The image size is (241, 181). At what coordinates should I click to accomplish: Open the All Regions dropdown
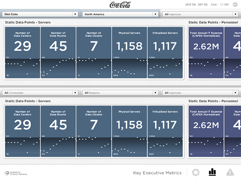click(120, 93)
